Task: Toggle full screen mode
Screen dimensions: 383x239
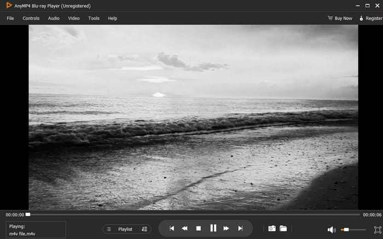Action: (378, 230)
